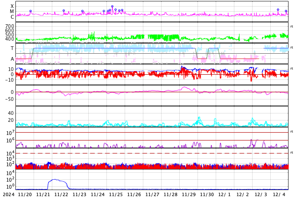Click the rt label beside the 700 speed panel
The height and width of the screenshot is (198, 296).
(x=292, y=27)
